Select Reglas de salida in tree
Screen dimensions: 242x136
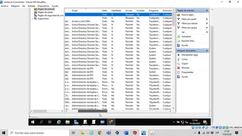(45, 12)
